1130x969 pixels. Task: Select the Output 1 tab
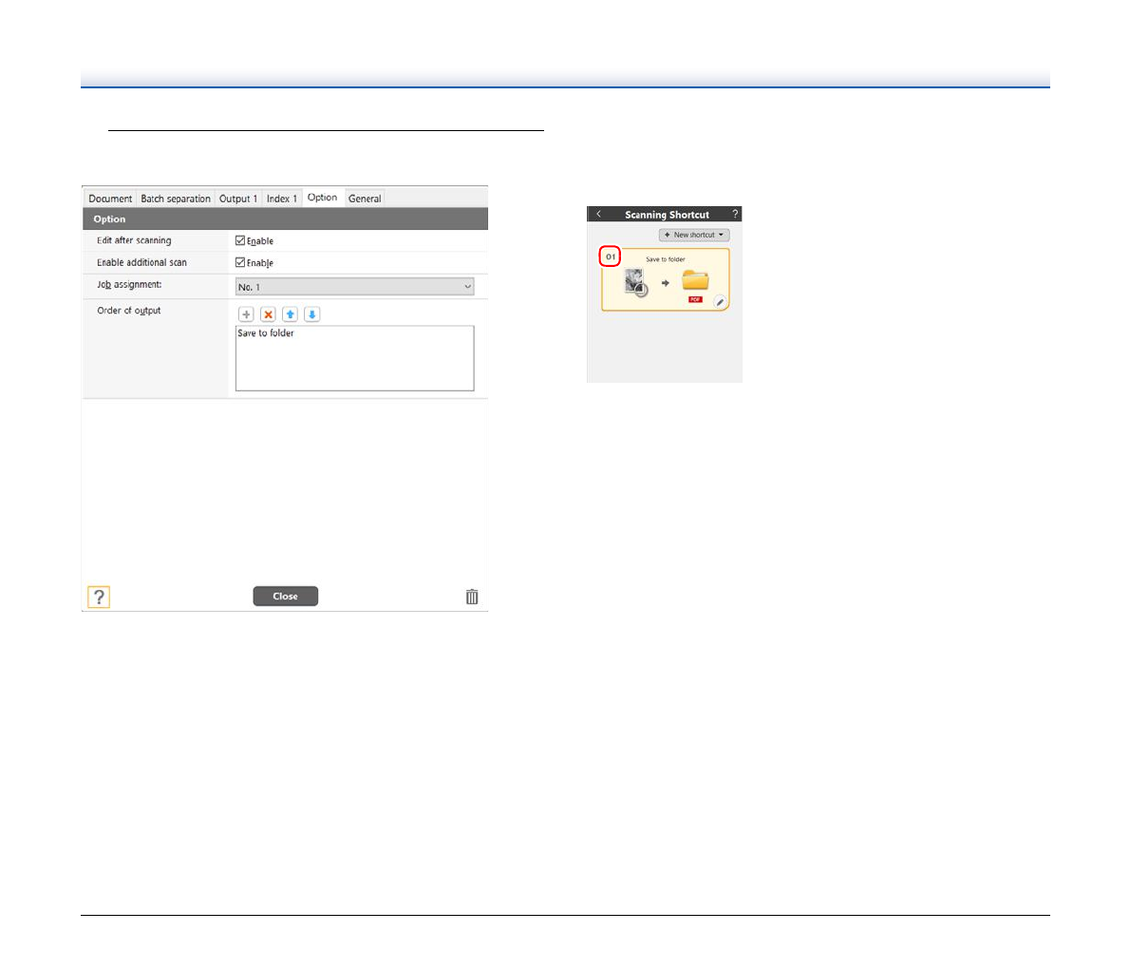[238, 199]
